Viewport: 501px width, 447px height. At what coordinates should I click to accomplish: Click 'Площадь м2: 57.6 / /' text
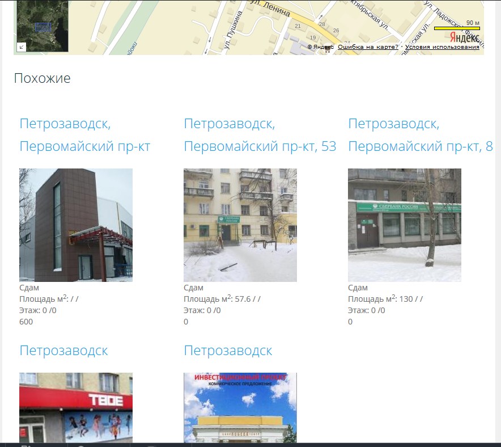[x=222, y=298]
